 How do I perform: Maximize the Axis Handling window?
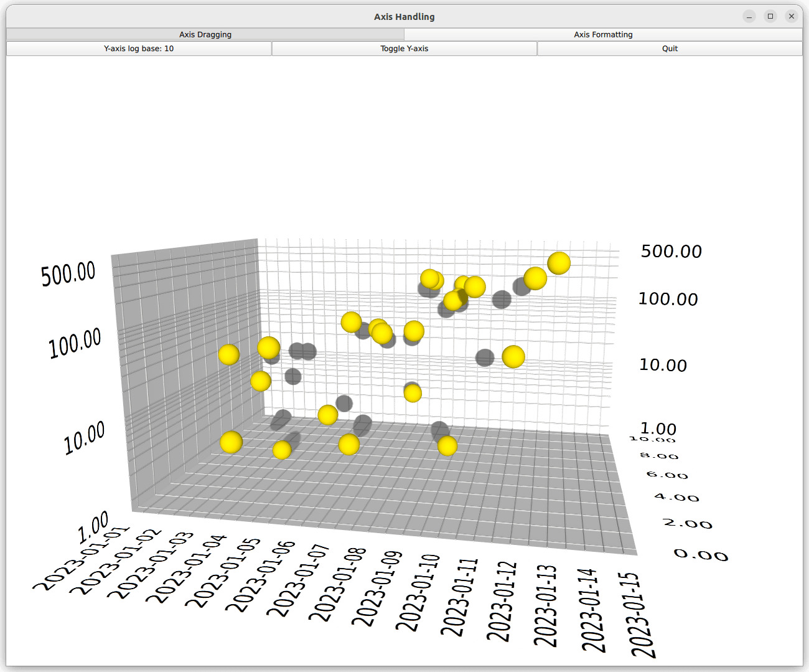[770, 17]
